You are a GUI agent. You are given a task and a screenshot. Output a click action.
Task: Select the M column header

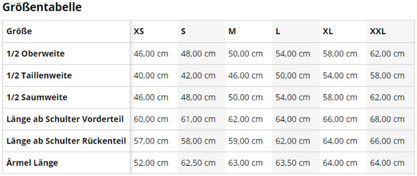[232, 31]
